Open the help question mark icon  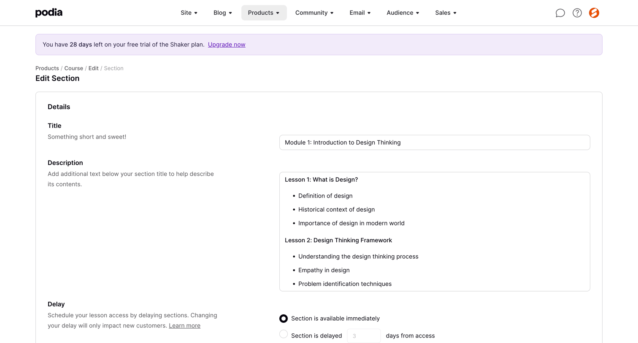tap(577, 13)
